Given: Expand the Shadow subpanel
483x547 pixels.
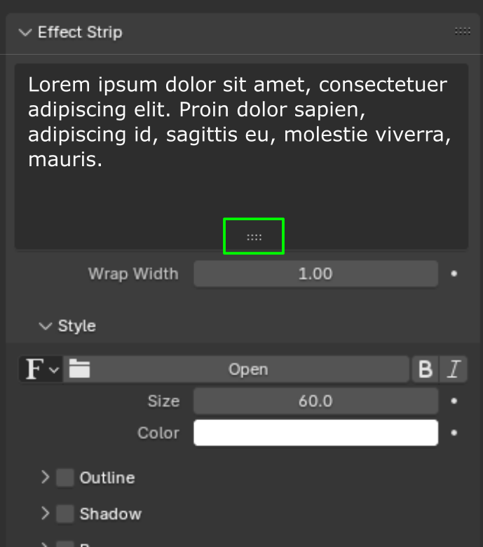Looking at the screenshot, I should tap(46, 513).
